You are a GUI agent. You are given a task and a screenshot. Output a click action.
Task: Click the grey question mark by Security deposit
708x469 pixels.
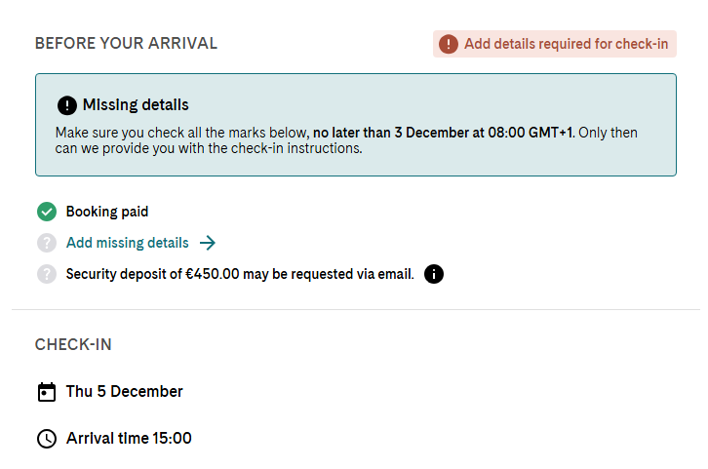click(47, 274)
